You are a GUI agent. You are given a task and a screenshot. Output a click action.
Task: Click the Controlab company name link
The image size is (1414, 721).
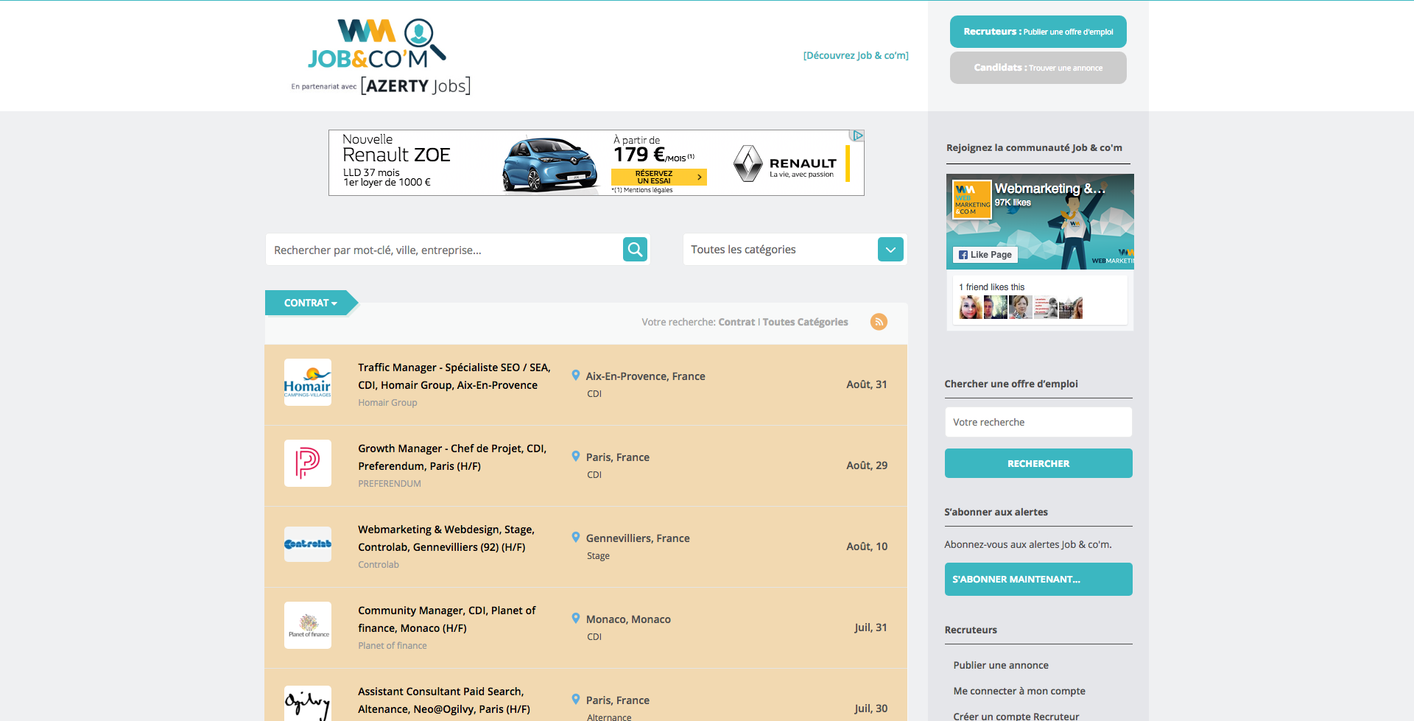(379, 565)
